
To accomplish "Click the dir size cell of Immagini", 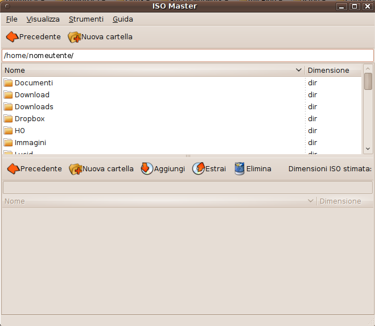I will coord(312,143).
